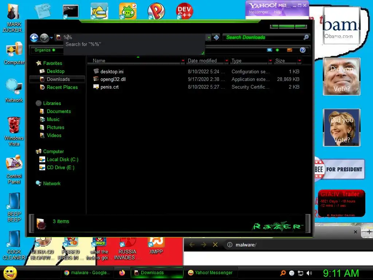Click the MARK ZUCKER desktop icon
Screen dimensions: 373x280
pyautogui.click(x=13, y=18)
